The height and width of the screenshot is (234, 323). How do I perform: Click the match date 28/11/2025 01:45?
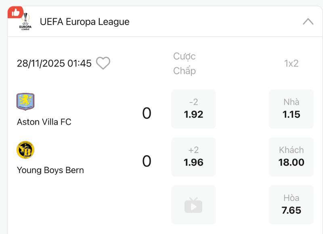[x=54, y=63]
